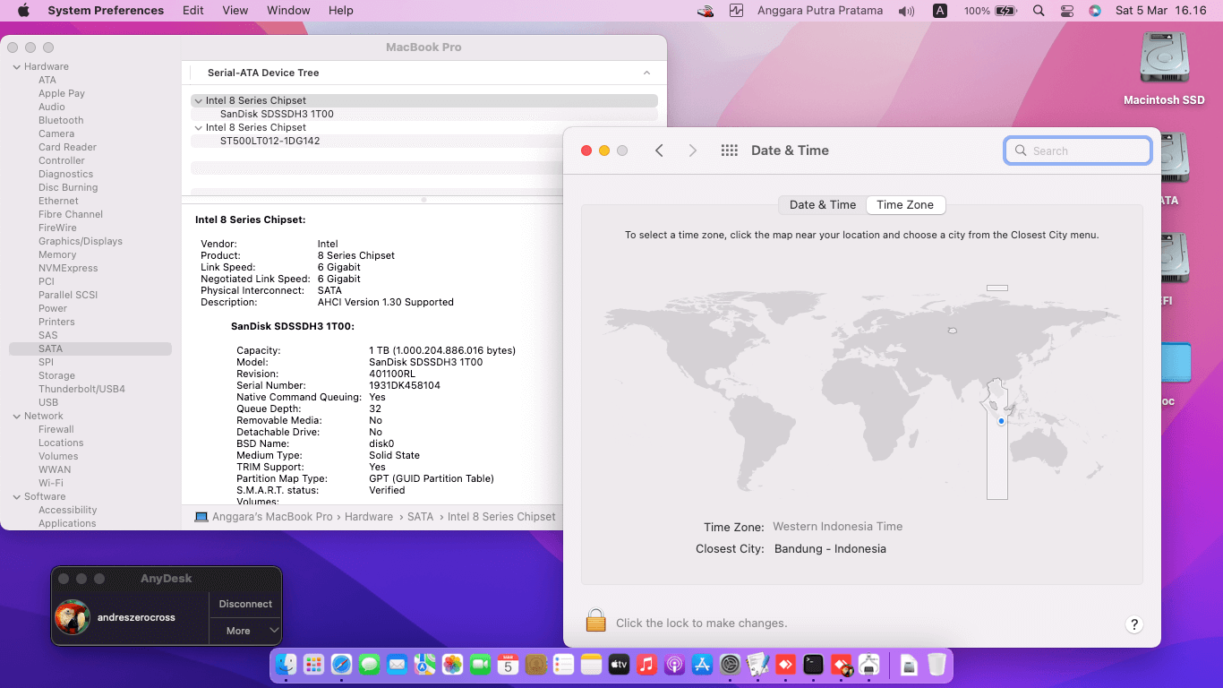Go back using the left chevron
This screenshot has width=1223, height=688.
pos(659,150)
